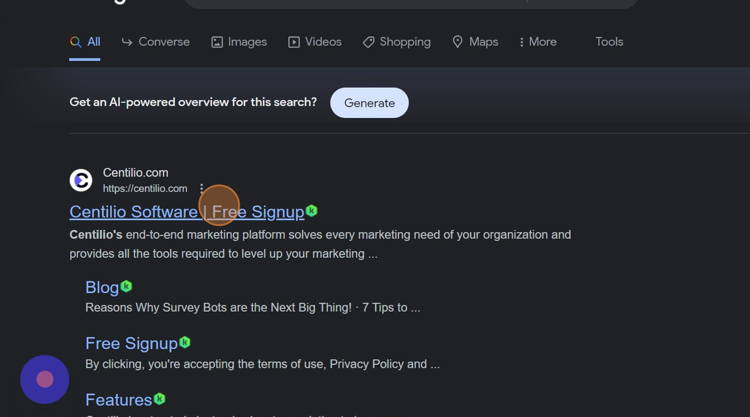Open the Free Signup sitelink
The image size is (750, 417).
pyautogui.click(x=131, y=343)
